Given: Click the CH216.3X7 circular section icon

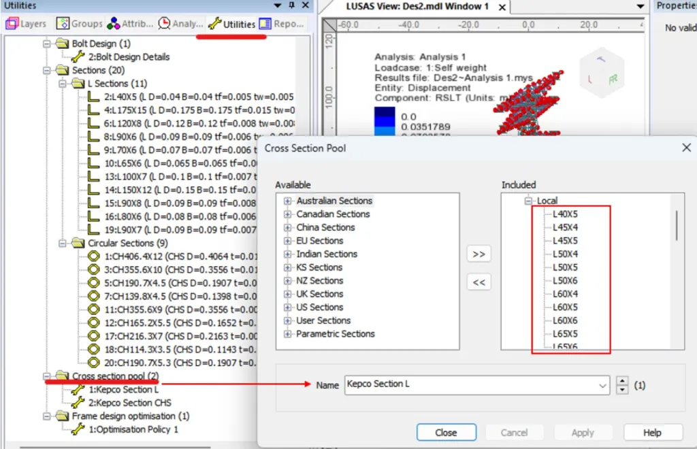Looking at the screenshot, I should tap(94, 336).
